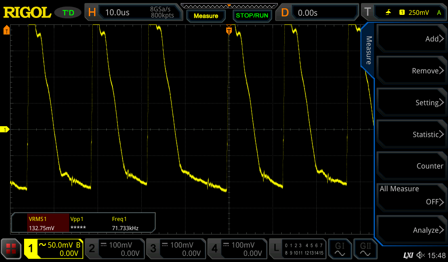Select the VRMS1 measurement result
The width and height of the screenshot is (448, 262).
coord(48,223)
